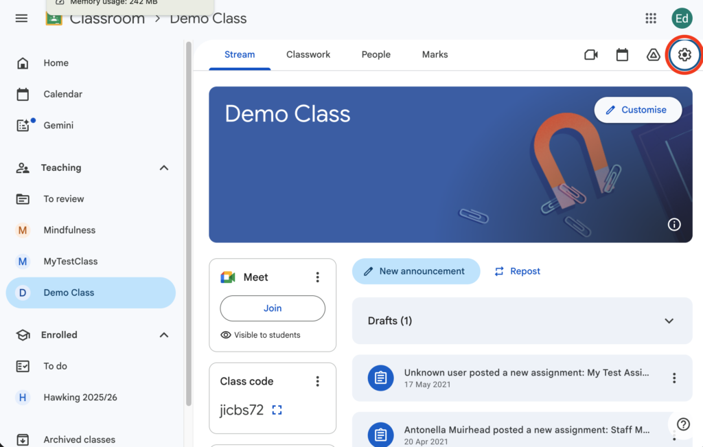Open class settings gear icon

click(x=684, y=55)
